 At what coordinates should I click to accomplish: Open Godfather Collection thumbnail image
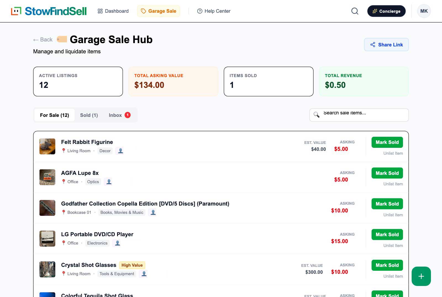(x=47, y=208)
